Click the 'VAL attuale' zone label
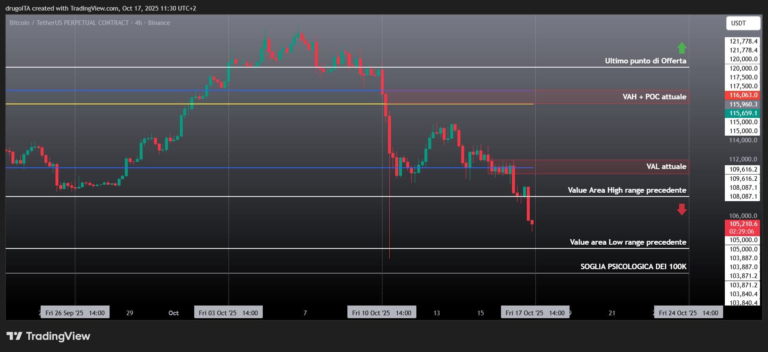768x352 pixels. click(666, 166)
